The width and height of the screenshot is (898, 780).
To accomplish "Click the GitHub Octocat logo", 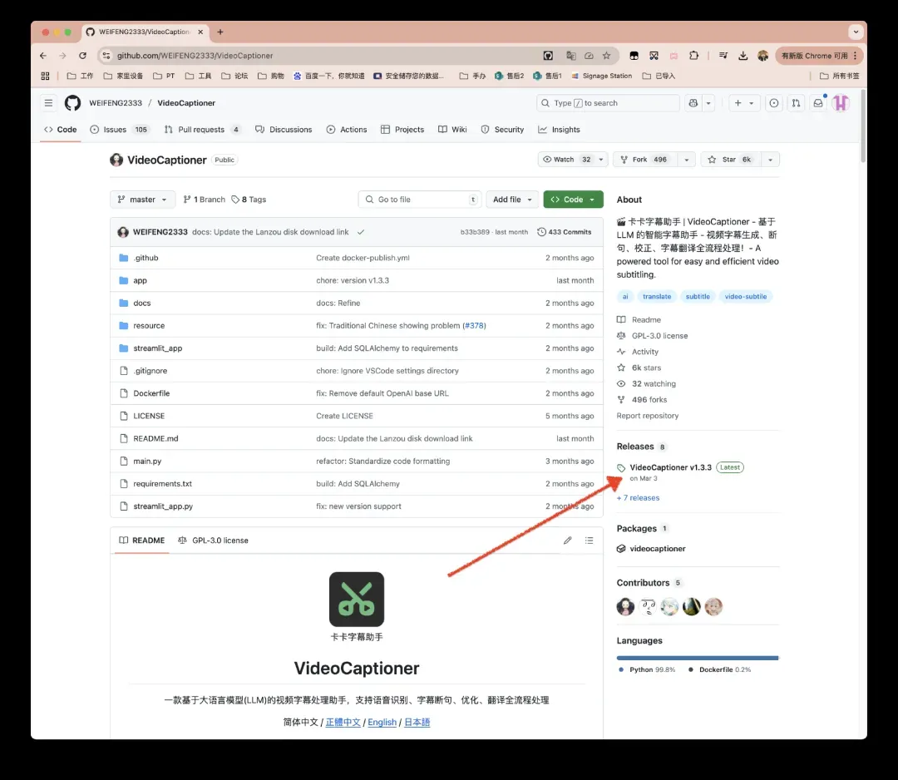I will (72, 103).
